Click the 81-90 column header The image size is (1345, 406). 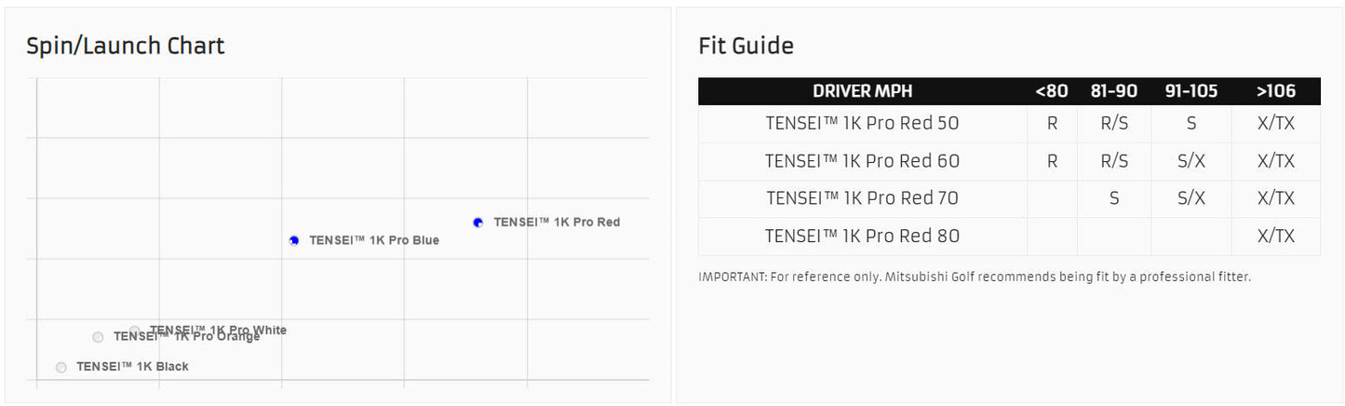click(1114, 91)
